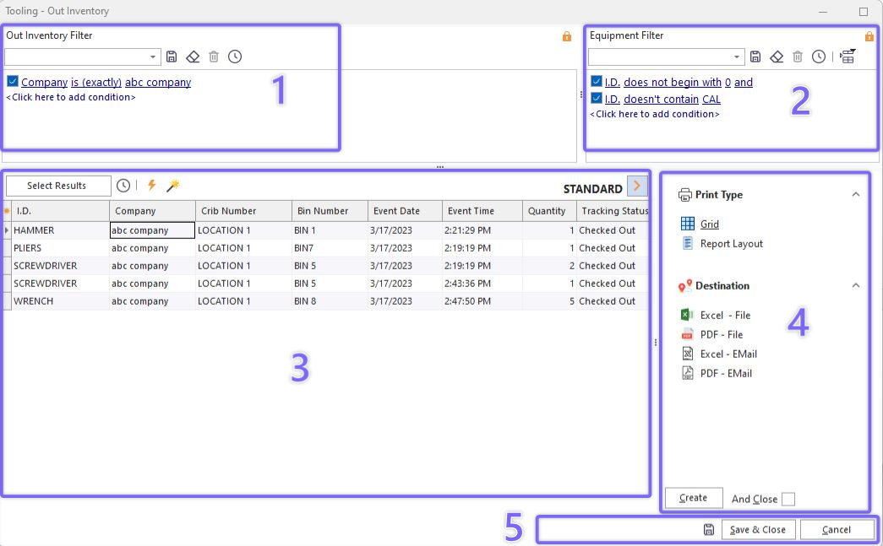
Task: Click the history clock icon in Equipment Filter
Action: tap(819, 57)
